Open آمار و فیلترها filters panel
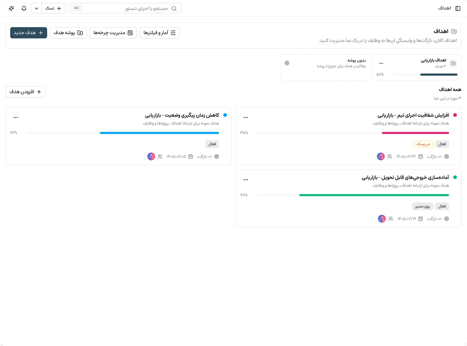The width and height of the screenshot is (467, 346). pyautogui.click(x=160, y=33)
